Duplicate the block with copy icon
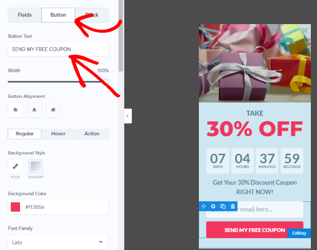 [223, 206]
